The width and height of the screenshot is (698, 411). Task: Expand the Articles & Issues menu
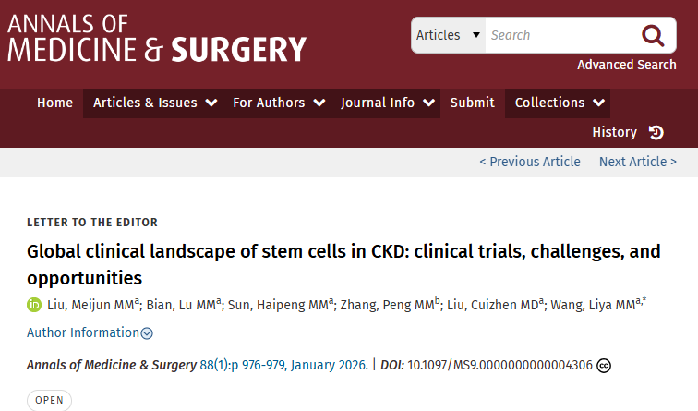(x=155, y=103)
